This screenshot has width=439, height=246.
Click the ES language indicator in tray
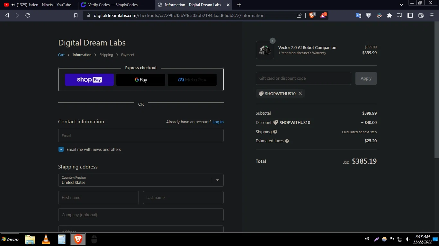[367, 239]
